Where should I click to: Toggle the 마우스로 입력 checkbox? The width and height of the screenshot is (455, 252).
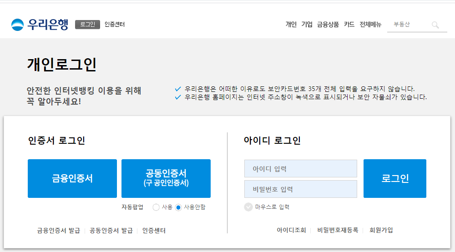coord(248,207)
